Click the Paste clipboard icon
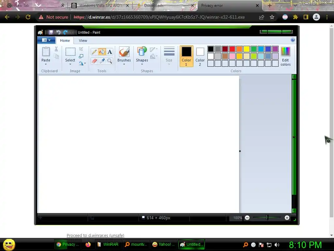334x251 pixels. (x=46, y=52)
